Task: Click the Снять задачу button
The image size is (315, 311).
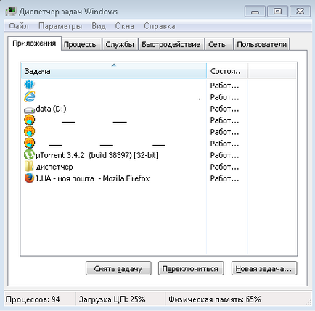Action: point(118,268)
